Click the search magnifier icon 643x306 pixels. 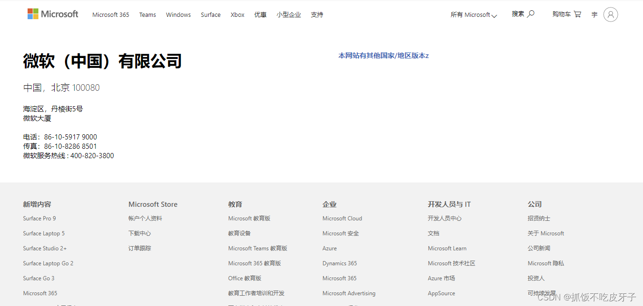click(531, 14)
